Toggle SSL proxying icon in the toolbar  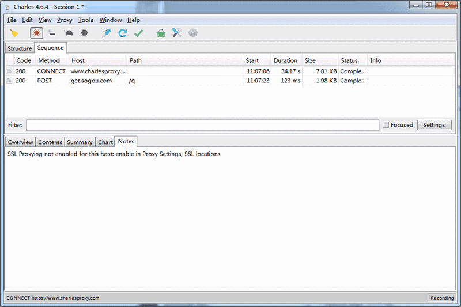[x=52, y=33]
